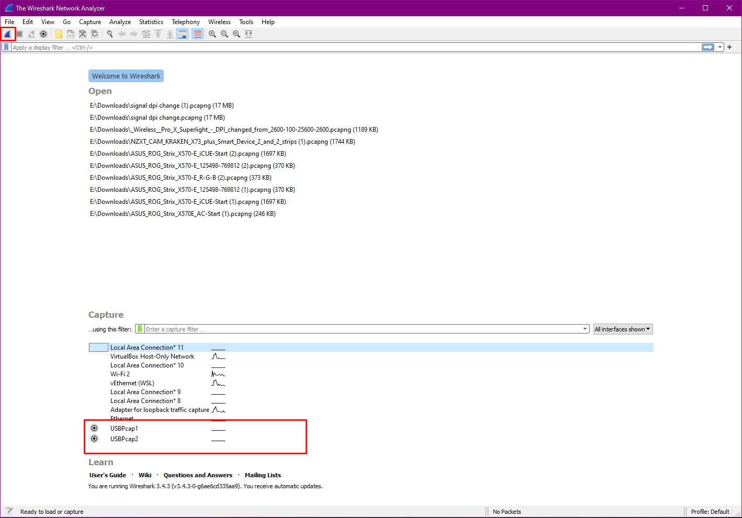The image size is (742, 518).
Task: Open the View menu
Action: (x=48, y=22)
